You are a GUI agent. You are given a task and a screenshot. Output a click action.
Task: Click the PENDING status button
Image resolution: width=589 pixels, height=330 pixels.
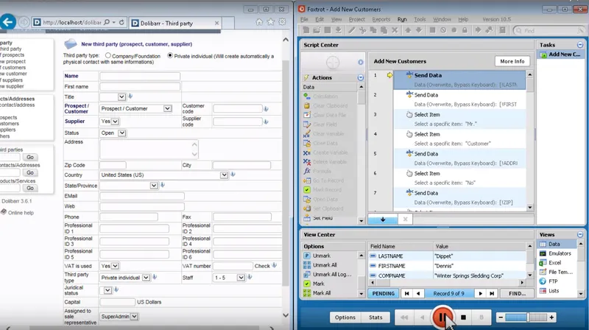(x=383, y=294)
